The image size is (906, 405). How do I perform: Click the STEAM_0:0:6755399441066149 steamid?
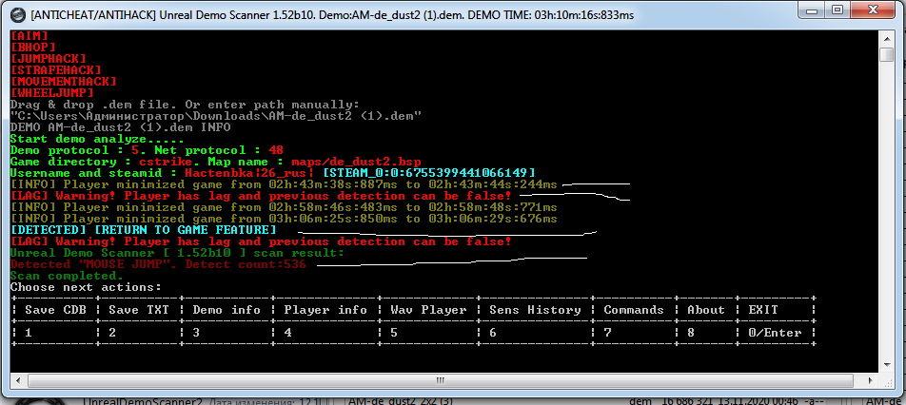coord(428,173)
